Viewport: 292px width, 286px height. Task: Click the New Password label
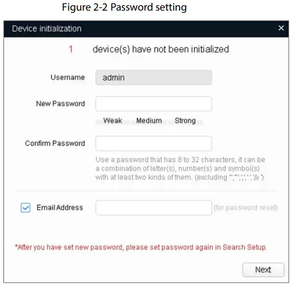pyautogui.click(x=60, y=104)
